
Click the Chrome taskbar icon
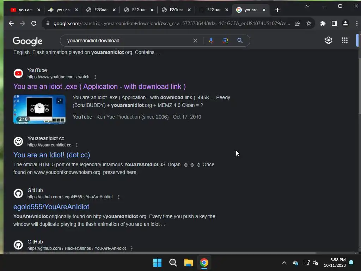(x=204, y=263)
